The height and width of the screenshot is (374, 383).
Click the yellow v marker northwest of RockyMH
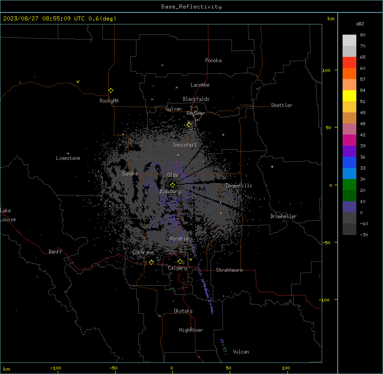coord(78,82)
